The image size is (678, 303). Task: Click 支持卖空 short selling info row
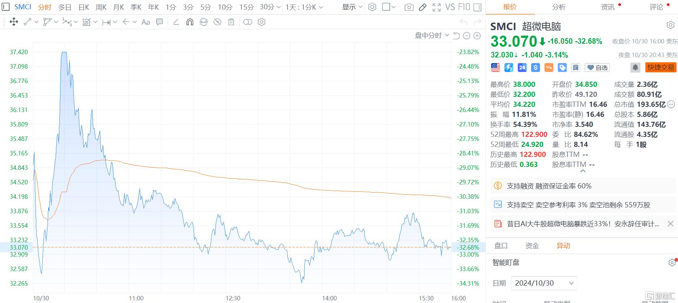[583, 205]
